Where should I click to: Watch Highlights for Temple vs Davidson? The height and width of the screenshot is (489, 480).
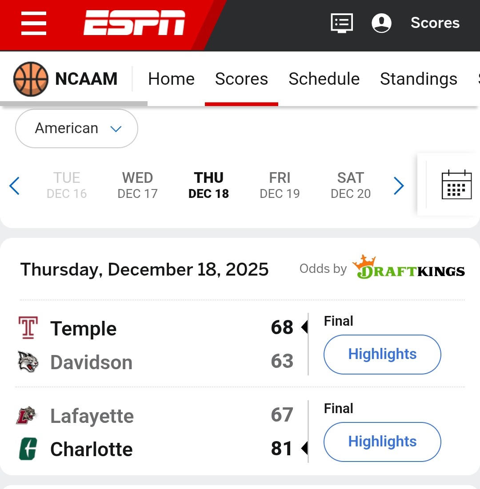[x=382, y=354]
